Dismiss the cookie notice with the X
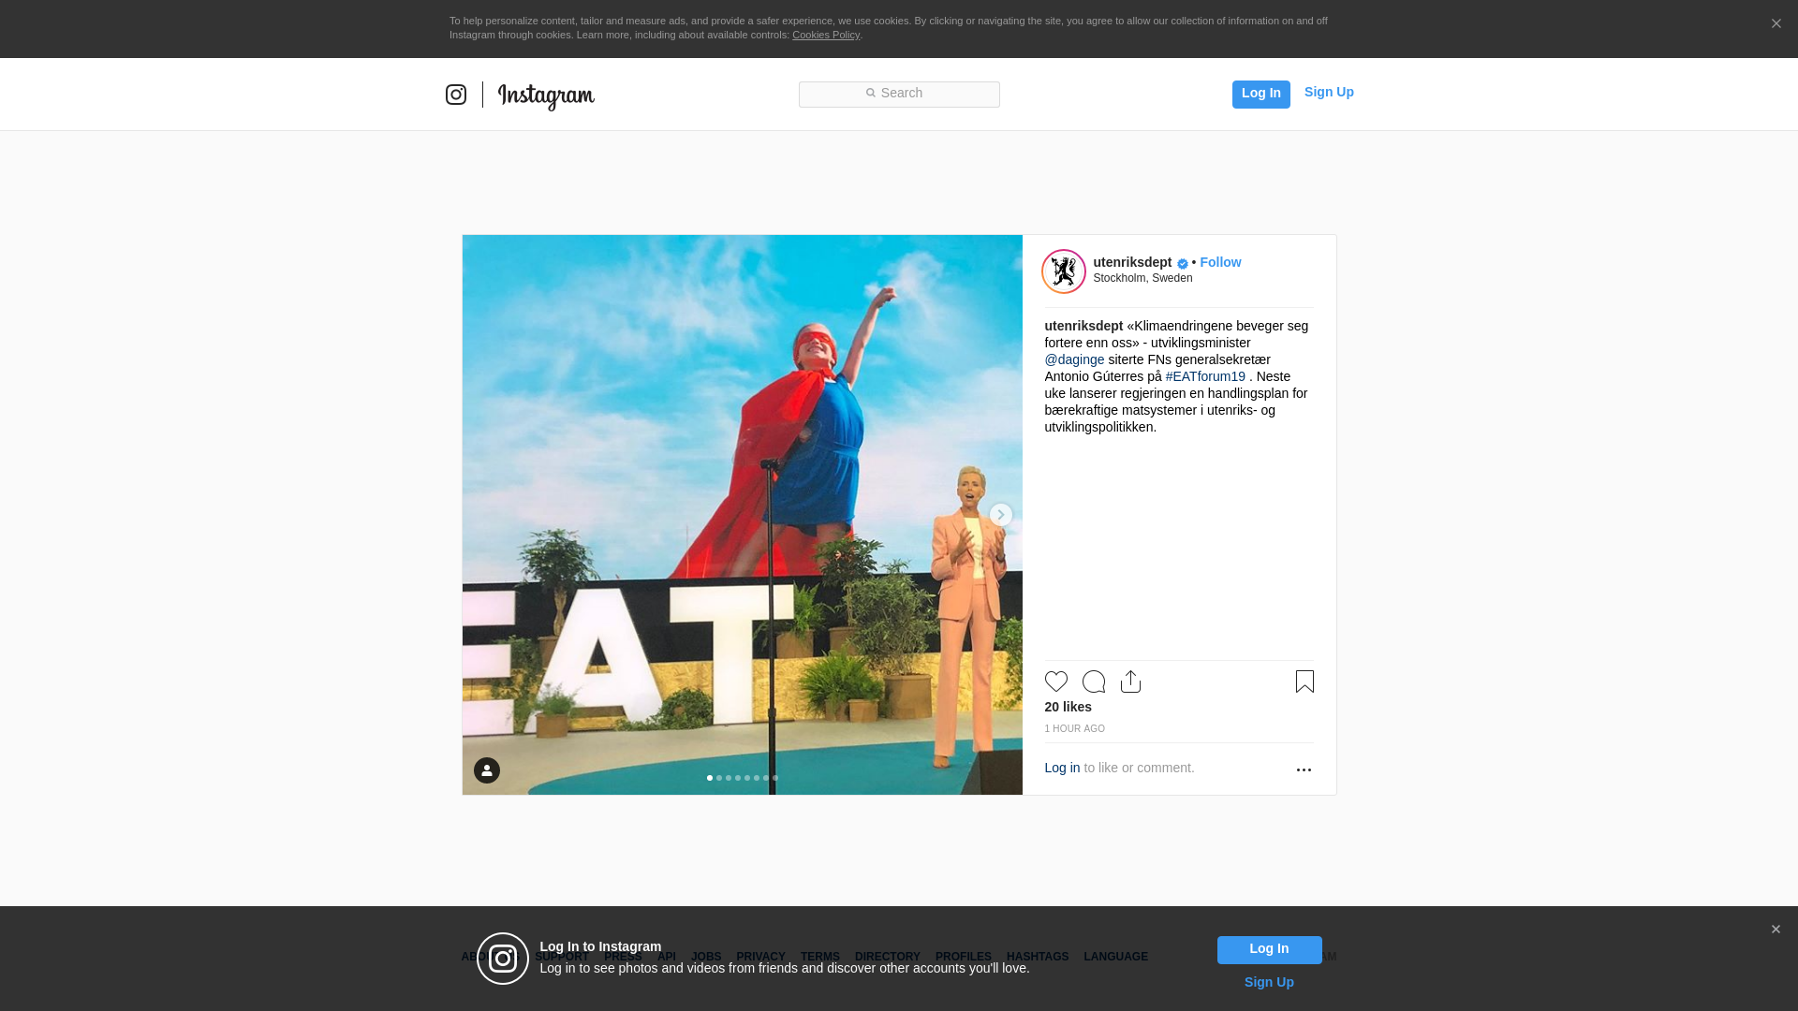Image resolution: width=1798 pixels, height=1011 pixels. tap(1776, 24)
